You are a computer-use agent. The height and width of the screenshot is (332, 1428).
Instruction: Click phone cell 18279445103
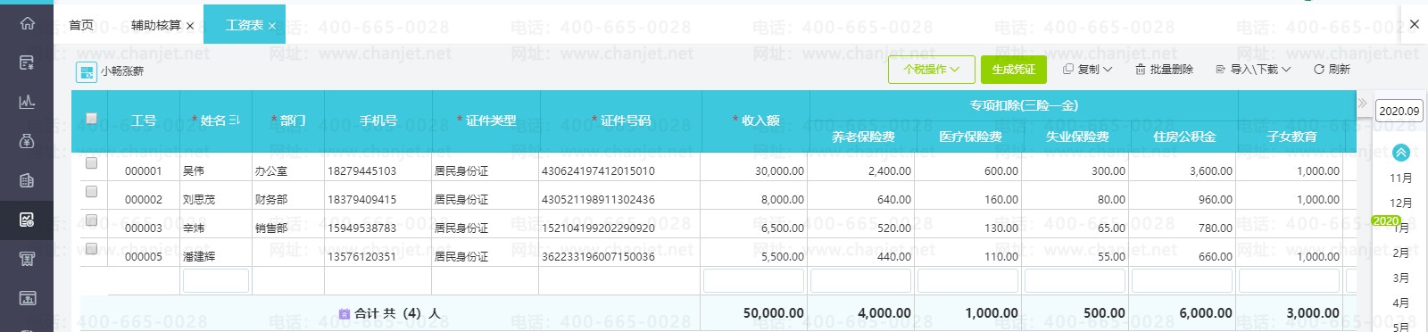click(x=361, y=170)
